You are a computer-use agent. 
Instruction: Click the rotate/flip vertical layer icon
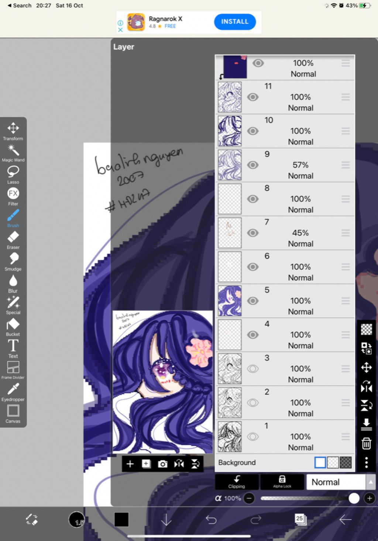(x=366, y=405)
